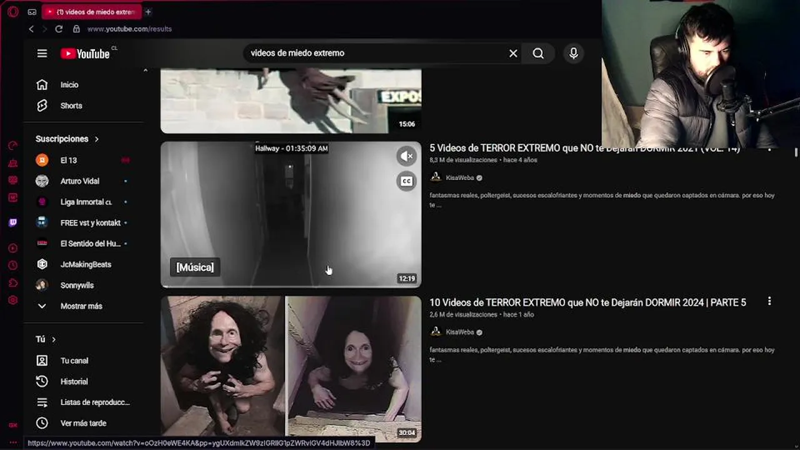Toggle subtitles on hallway preview
The width and height of the screenshot is (800, 450).
point(406,181)
